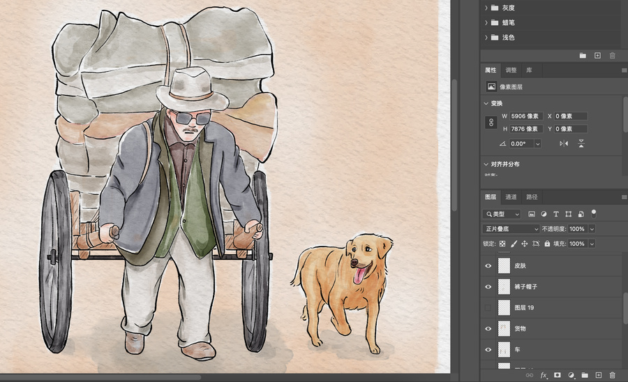Filter layers by type (text) layers
This screenshot has width=628, height=382.
tap(556, 214)
